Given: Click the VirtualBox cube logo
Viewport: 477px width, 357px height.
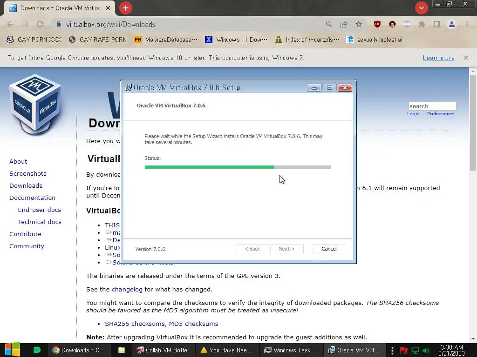Looking at the screenshot, I should pos(35,105).
